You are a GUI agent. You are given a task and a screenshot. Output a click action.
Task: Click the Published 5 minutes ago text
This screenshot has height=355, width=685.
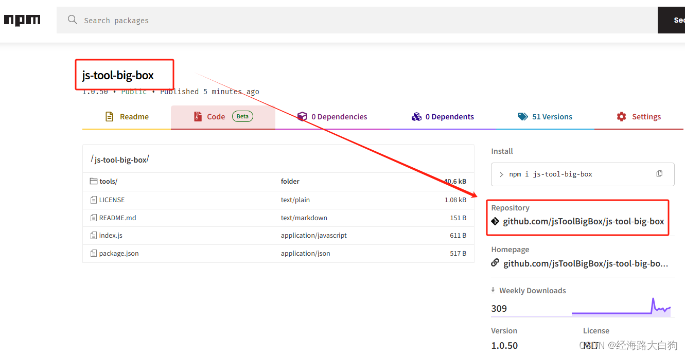point(209,92)
